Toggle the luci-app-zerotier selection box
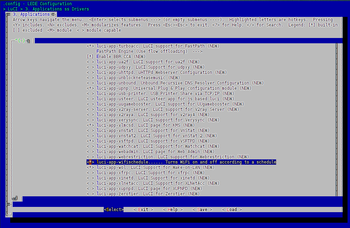The height and width of the screenshot is (228, 350). [90, 194]
